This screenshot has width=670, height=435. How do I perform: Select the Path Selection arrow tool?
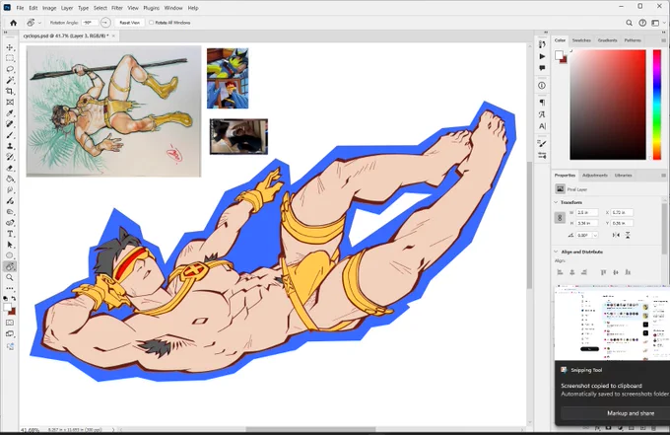click(10, 245)
